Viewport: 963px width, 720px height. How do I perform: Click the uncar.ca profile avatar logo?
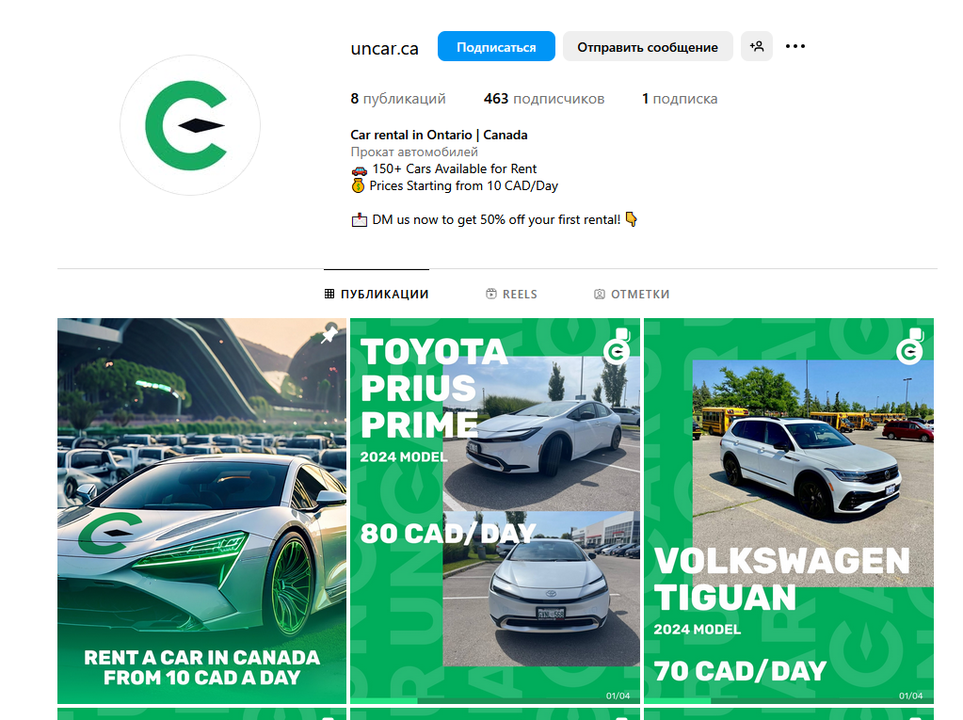point(190,125)
